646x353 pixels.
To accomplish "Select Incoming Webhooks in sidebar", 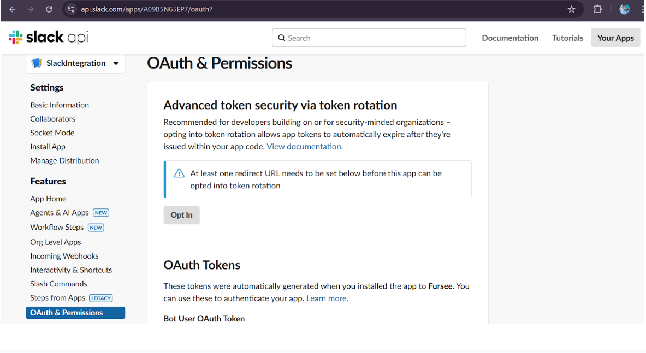I will coord(64,256).
